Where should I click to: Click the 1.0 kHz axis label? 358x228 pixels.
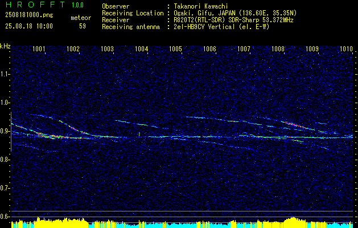[x=5, y=103]
